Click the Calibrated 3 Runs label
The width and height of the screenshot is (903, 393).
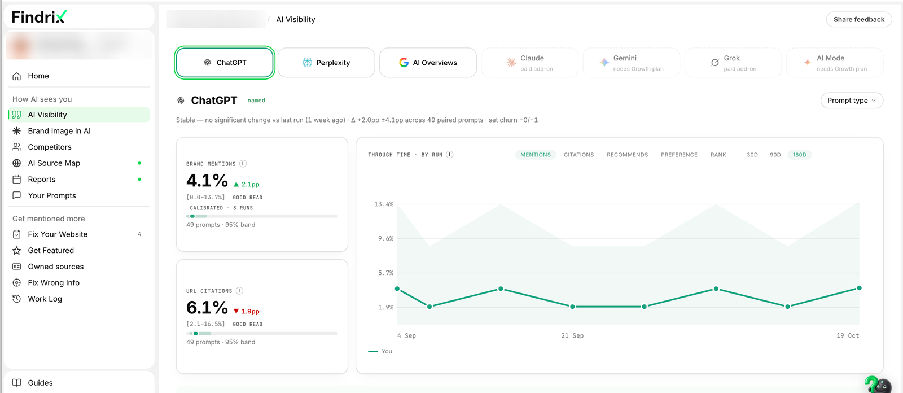(x=221, y=208)
